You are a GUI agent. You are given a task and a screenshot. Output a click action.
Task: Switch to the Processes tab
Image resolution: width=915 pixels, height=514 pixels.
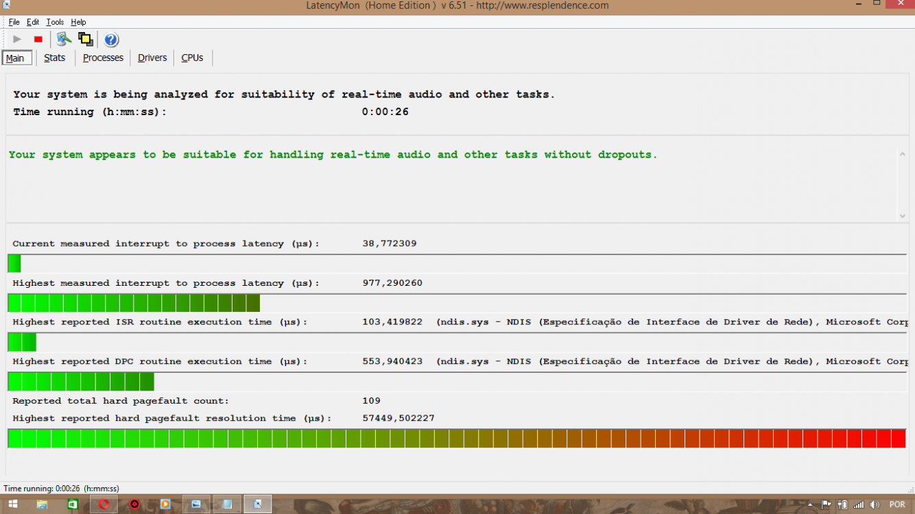103,58
